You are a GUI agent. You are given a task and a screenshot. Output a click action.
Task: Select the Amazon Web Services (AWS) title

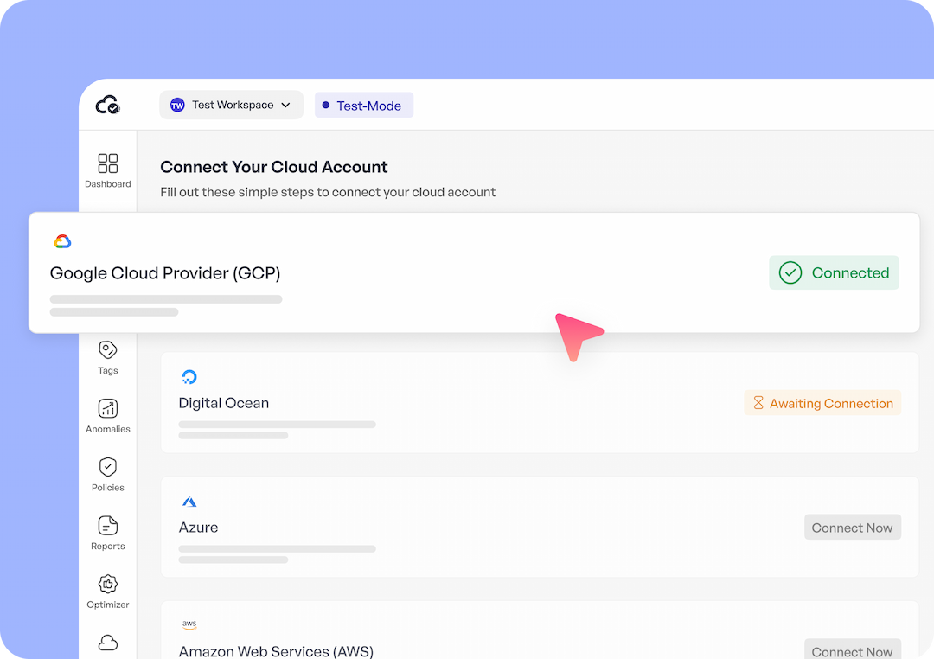(x=276, y=651)
